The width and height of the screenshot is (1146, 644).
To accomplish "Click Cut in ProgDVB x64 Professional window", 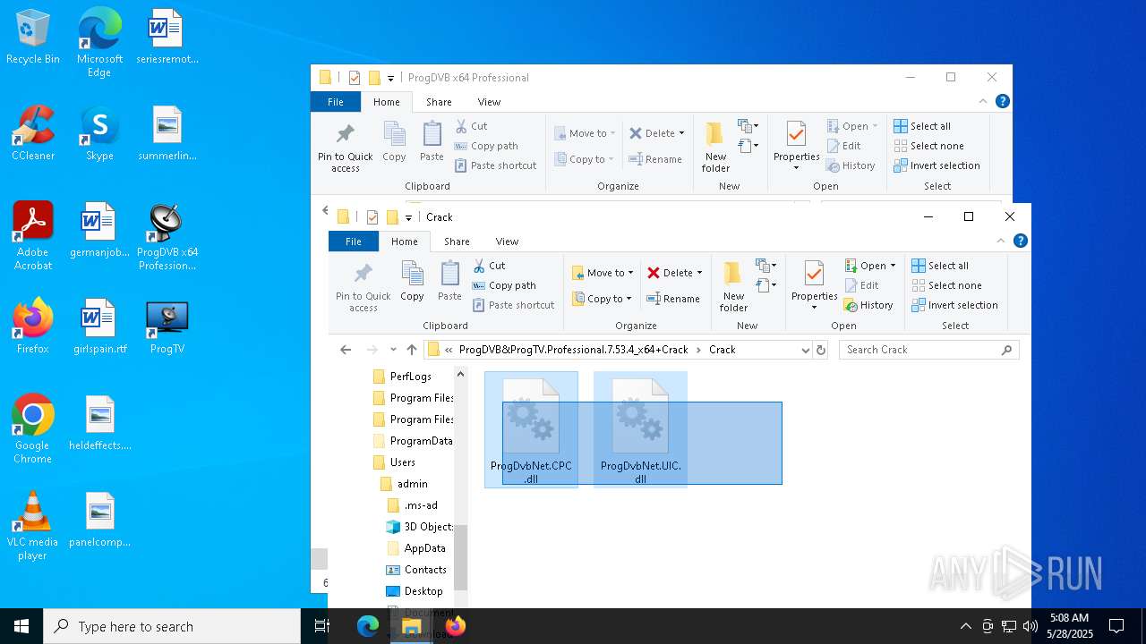I will point(471,126).
